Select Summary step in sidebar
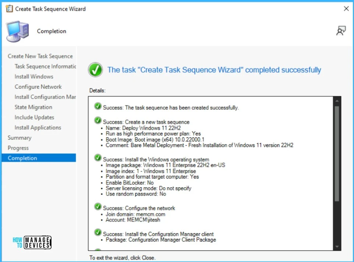 click(x=20, y=138)
